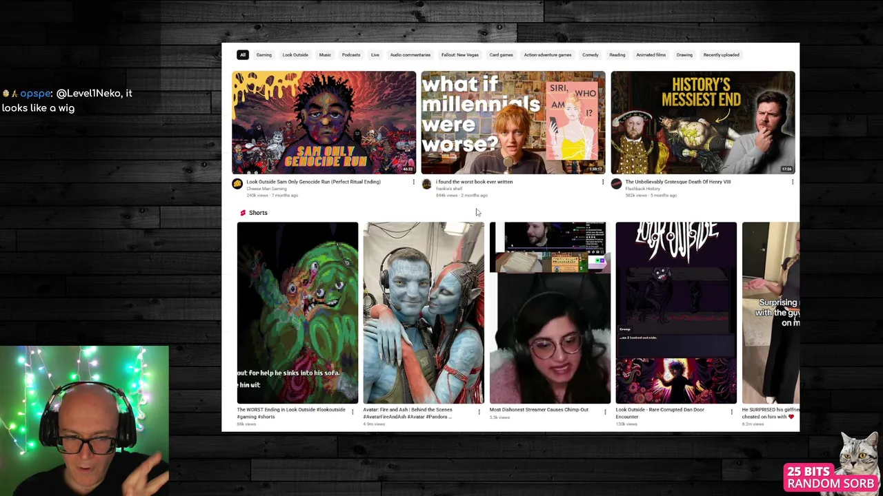Open the Sam Only Genocide Run thumbnail
The width and height of the screenshot is (883, 496).
pyautogui.click(x=324, y=123)
